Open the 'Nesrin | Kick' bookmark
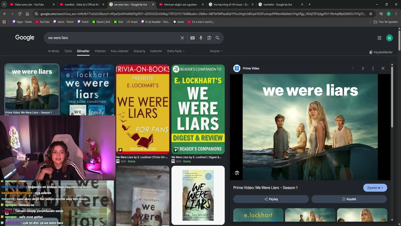The image size is (401, 226). click(x=101, y=22)
